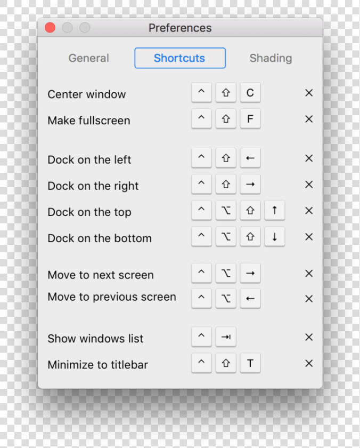Clear the Center window shortcut
Screen dimensions: 360x448
tap(309, 93)
